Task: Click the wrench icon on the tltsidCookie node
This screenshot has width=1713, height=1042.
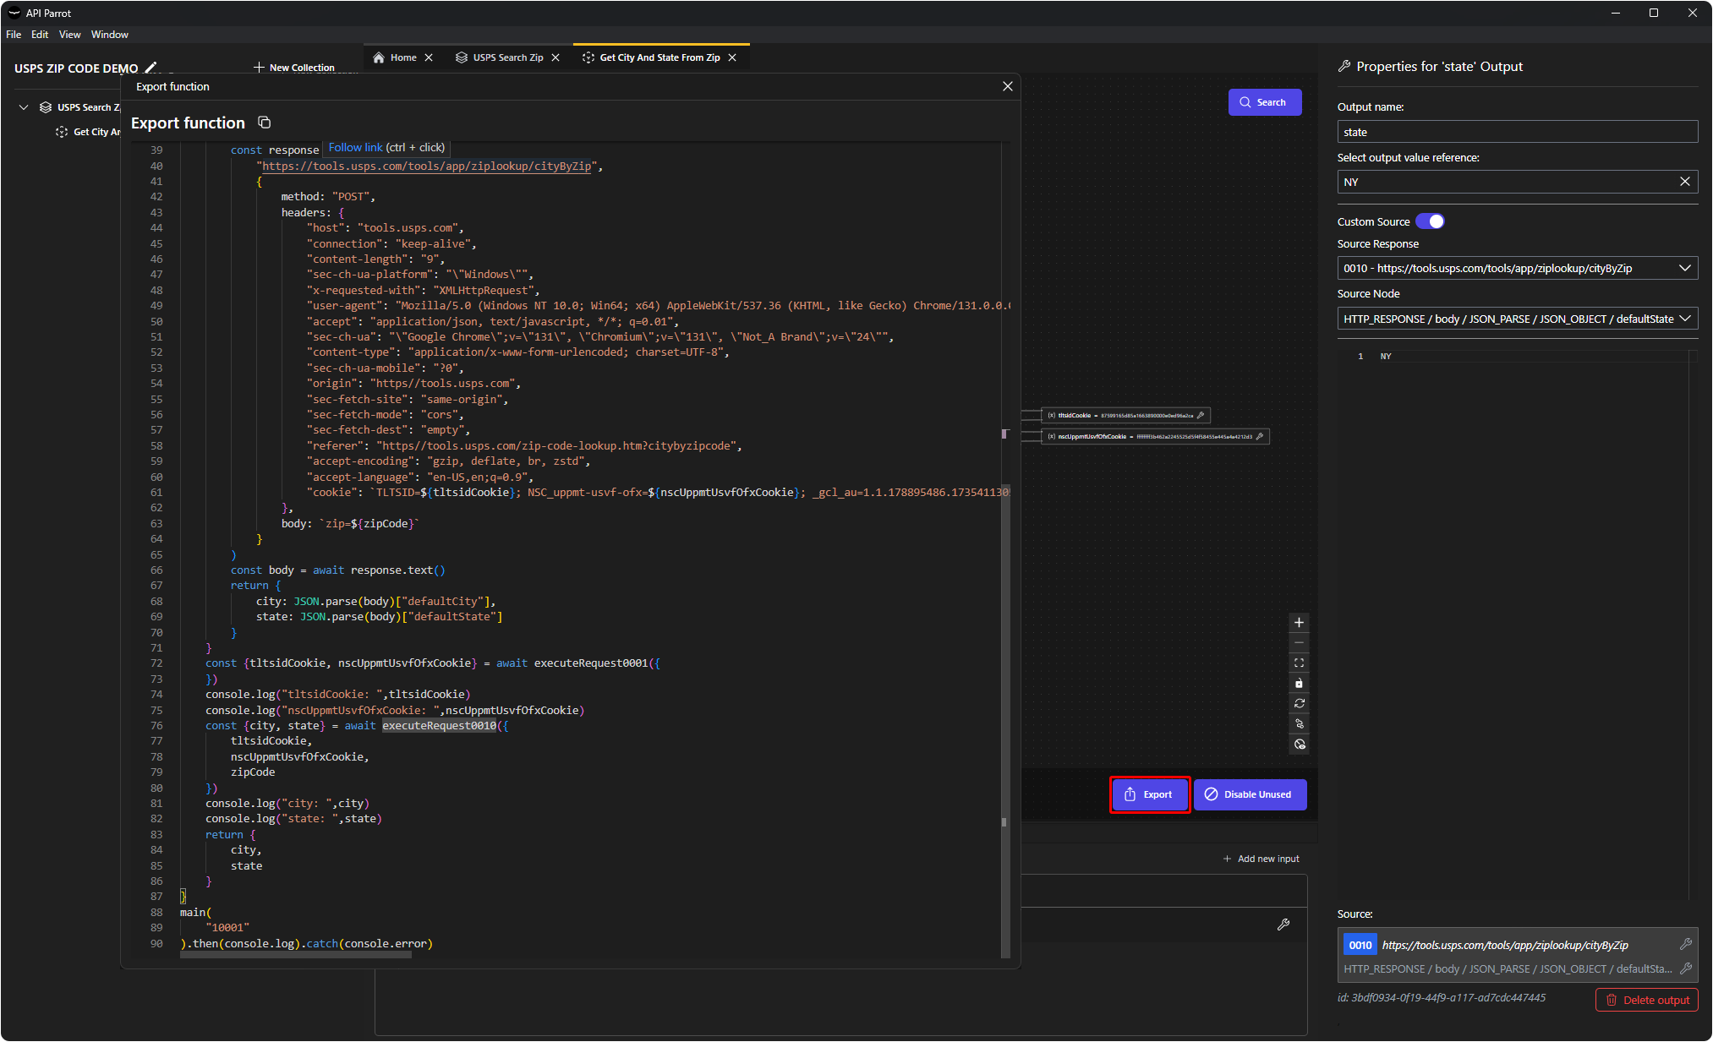Action: [x=1200, y=416]
